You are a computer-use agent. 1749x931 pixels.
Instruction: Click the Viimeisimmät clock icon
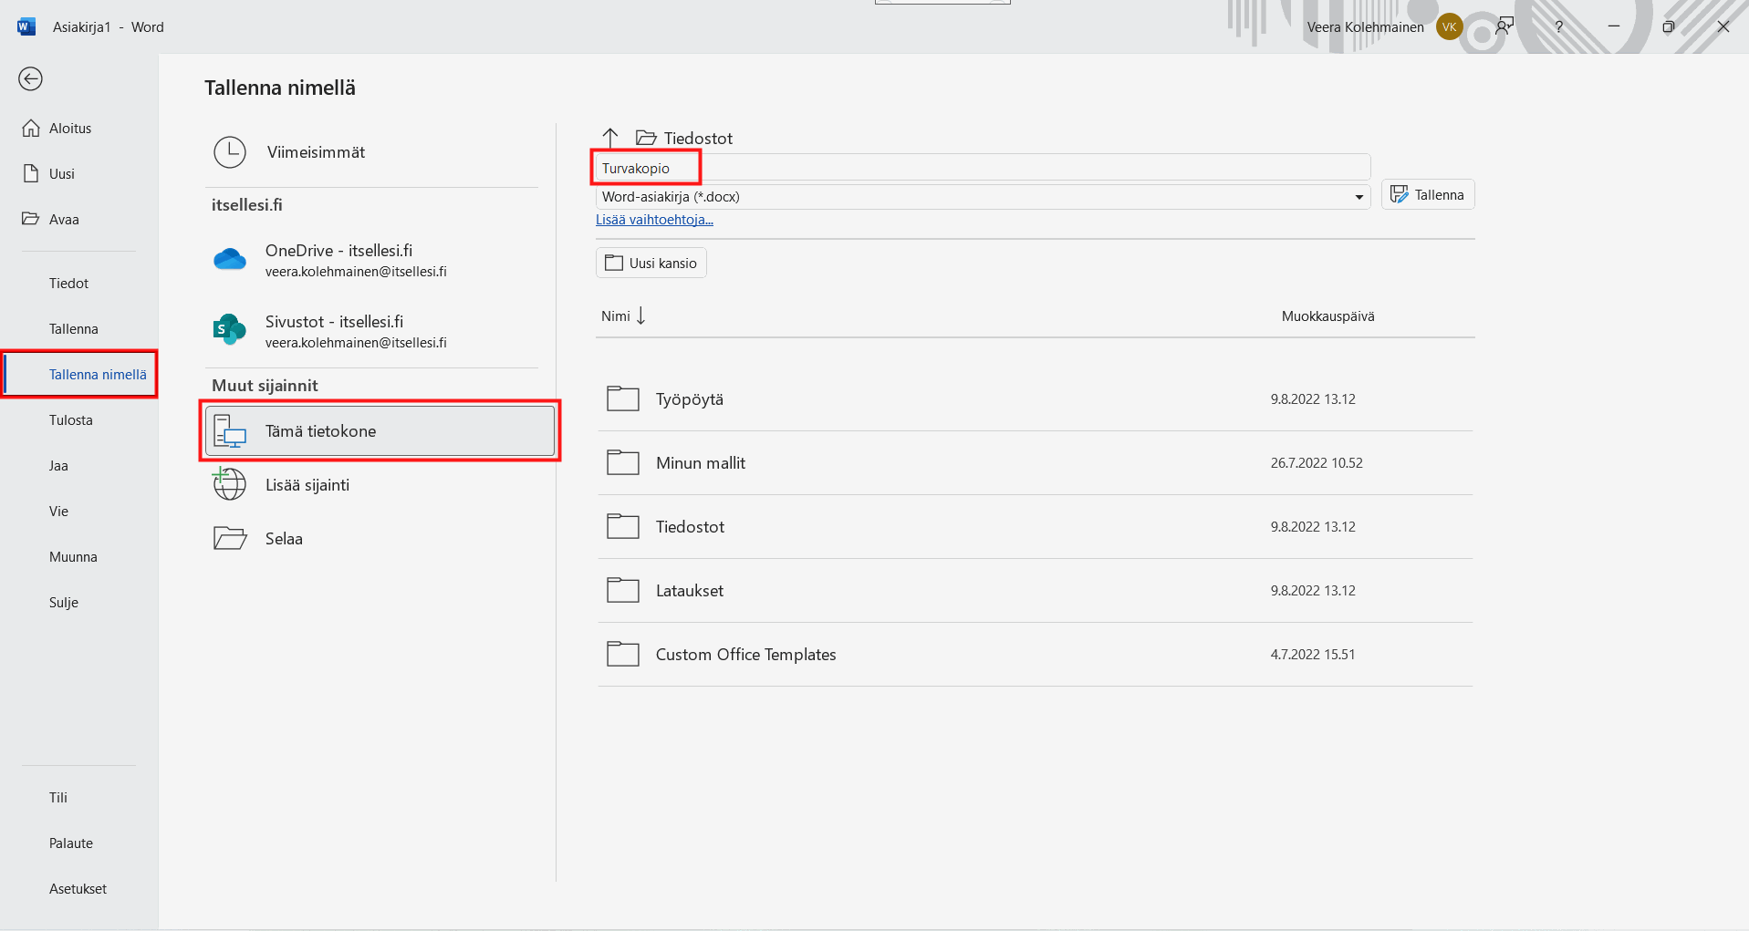pyautogui.click(x=230, y=152)
